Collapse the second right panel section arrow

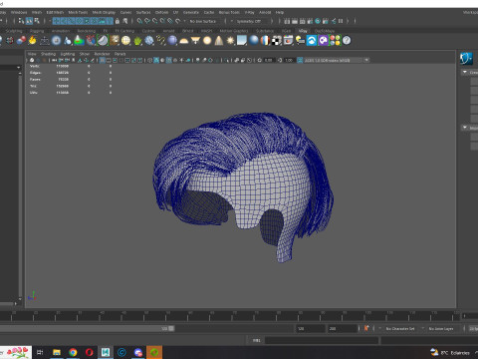coord(465,128)
